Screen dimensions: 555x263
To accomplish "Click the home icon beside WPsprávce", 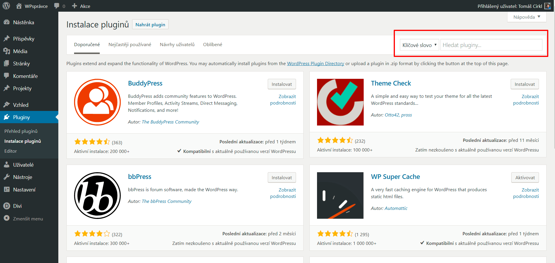I will pyautogui.click(x=19, y=6).
